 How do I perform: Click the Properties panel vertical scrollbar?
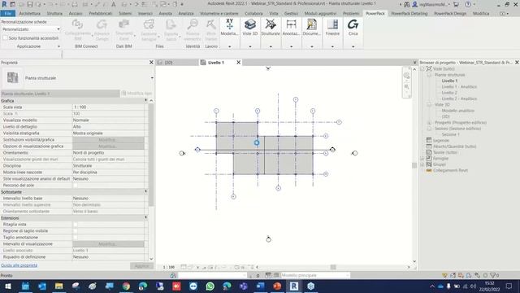tap(151, 155)
